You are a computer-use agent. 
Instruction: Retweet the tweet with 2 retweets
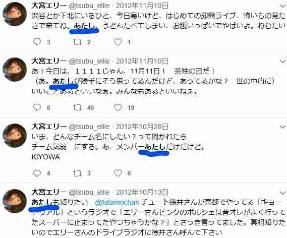(77, 42)
